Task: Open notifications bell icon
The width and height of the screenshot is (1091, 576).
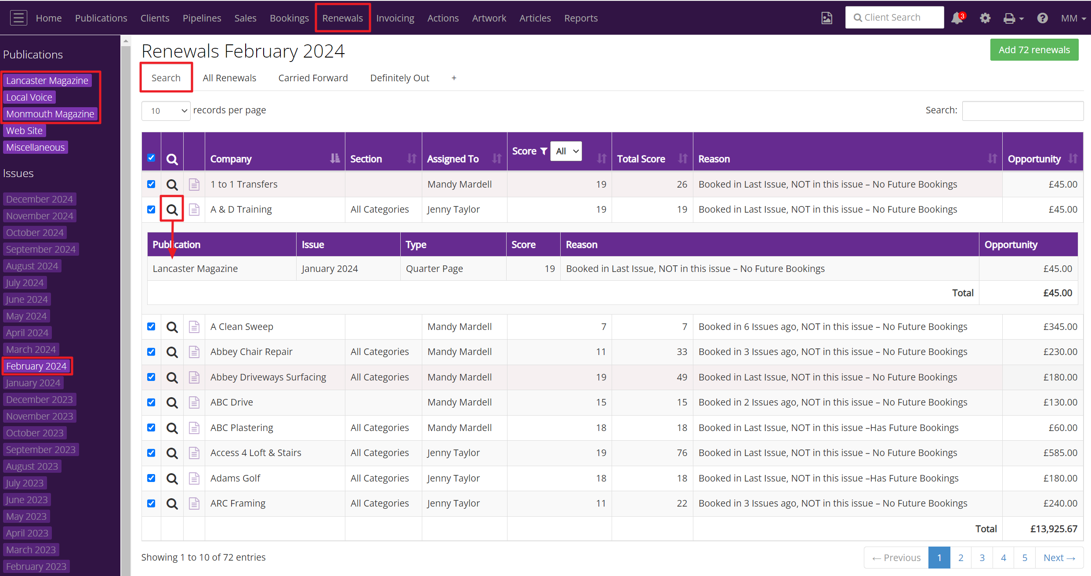Action: point(957,18)
